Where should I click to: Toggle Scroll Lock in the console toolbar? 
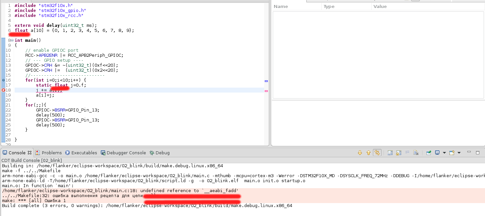[x=399, y=153]
